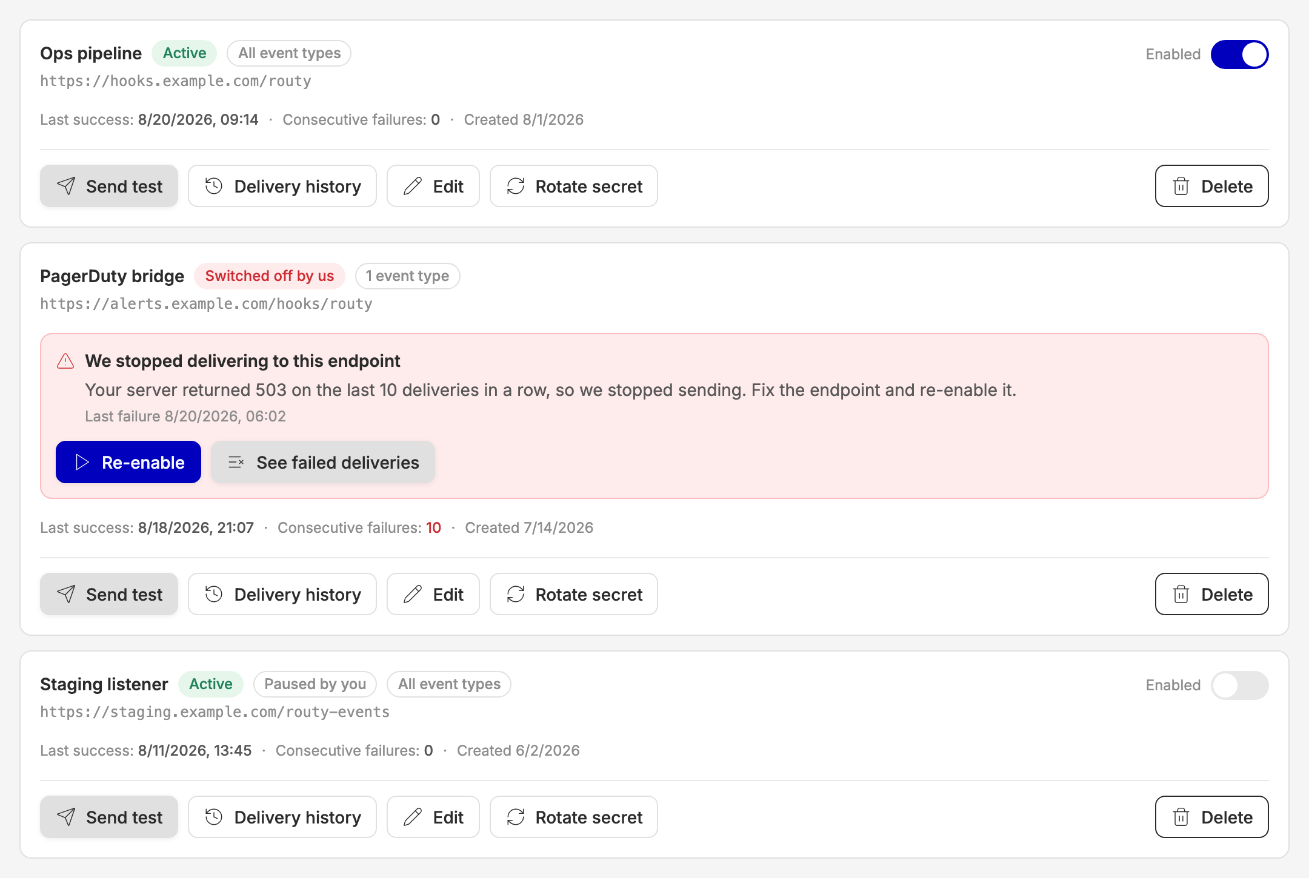See failed deliveries for PagerDuty bridge
This screenshot has height=878, width=1309.
click(323, 462)
